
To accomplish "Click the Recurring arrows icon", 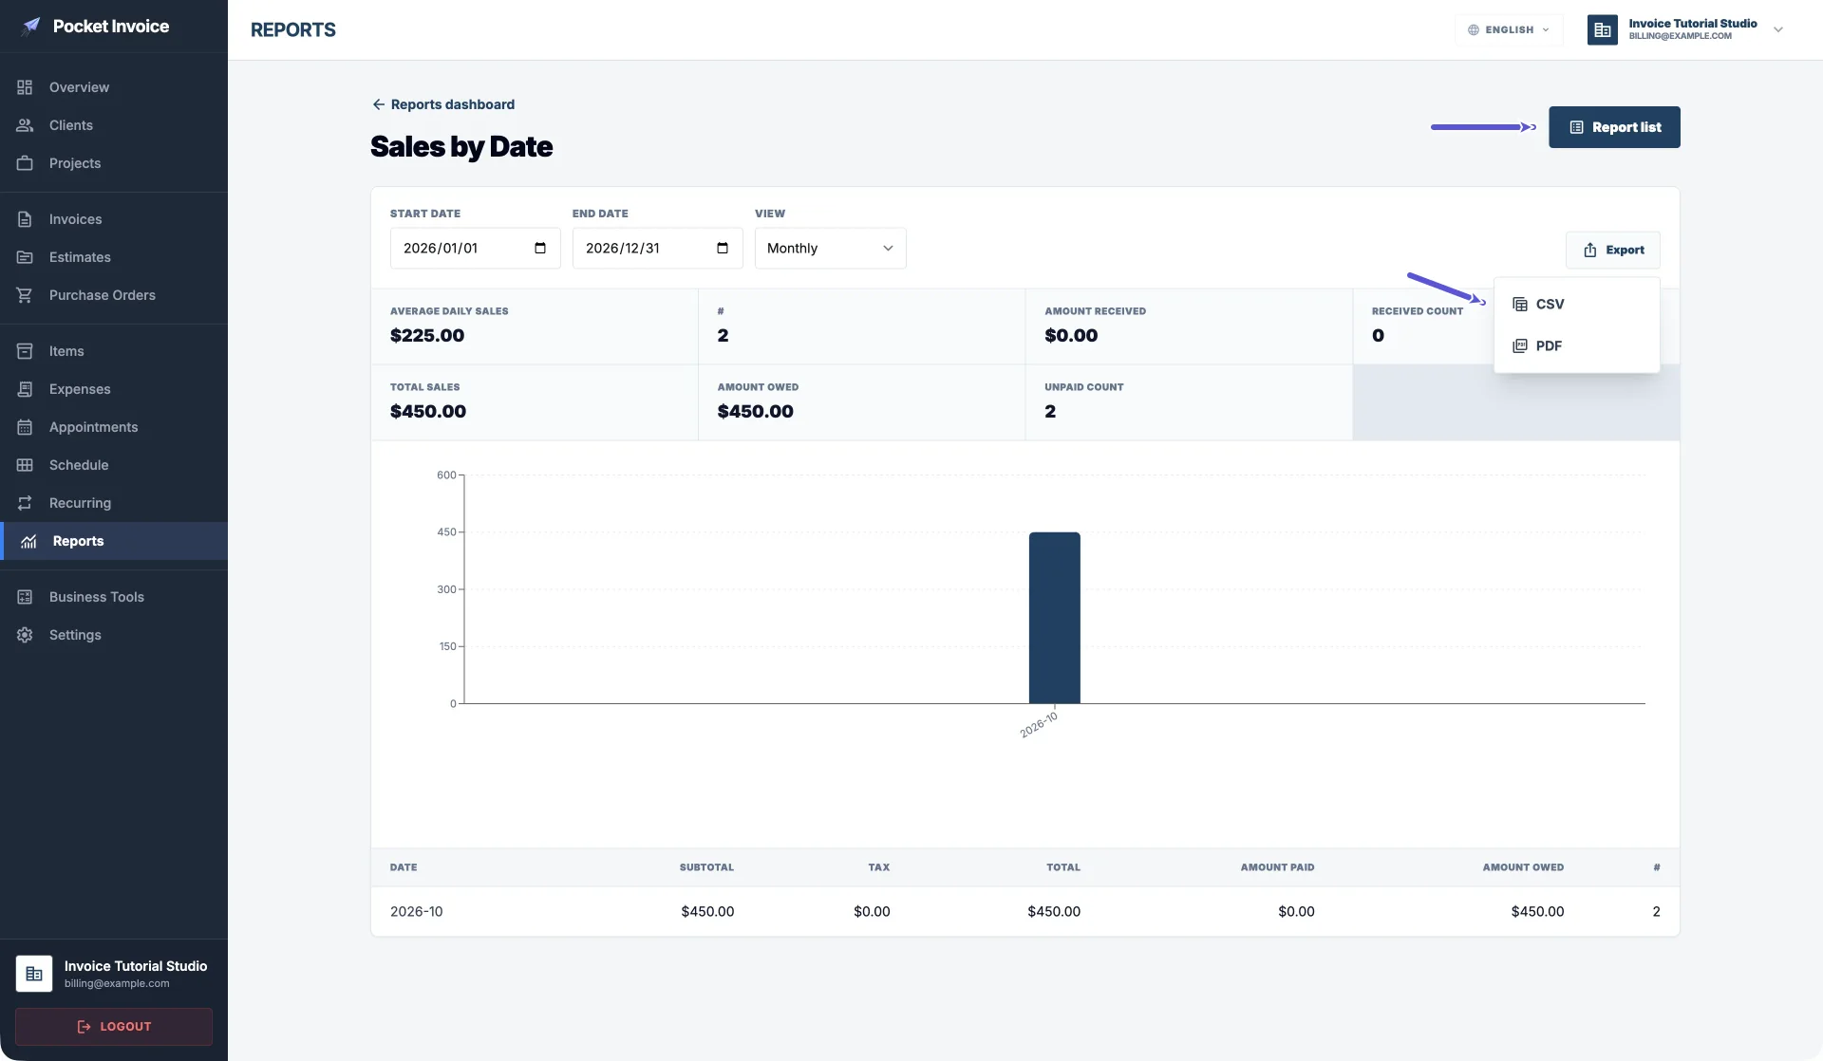I will pos(25,503).
